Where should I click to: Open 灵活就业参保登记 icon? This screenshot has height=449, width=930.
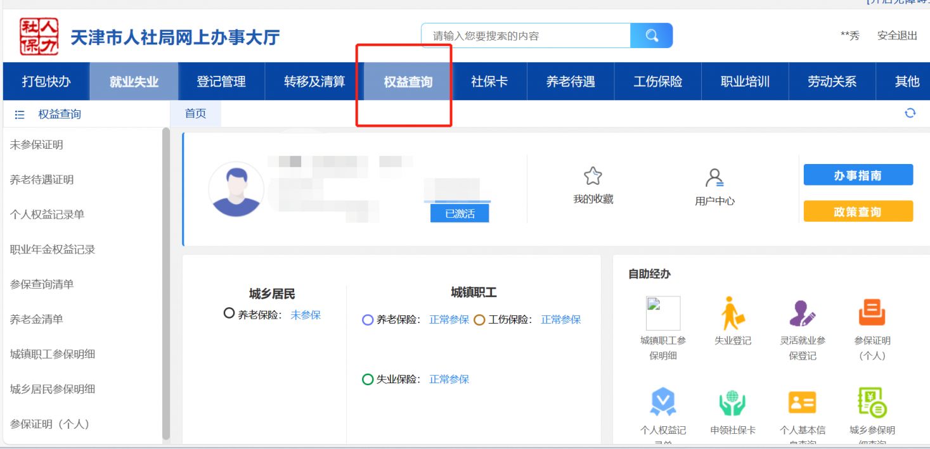(802, 313)
